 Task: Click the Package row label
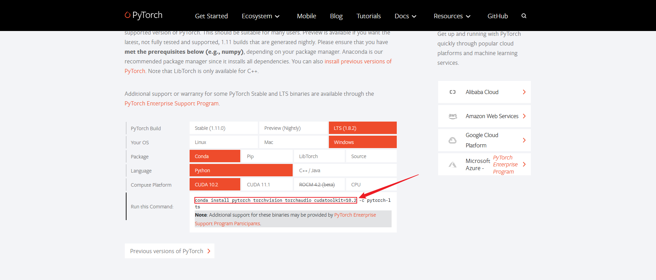click(x=140, y=157)
